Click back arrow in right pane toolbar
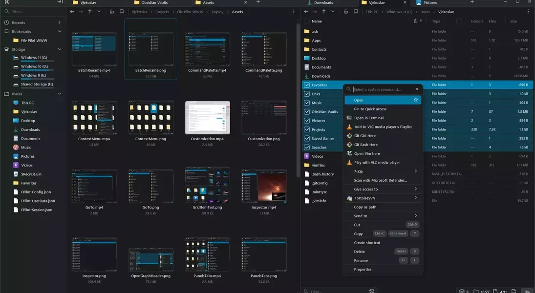 pyautogui.click(x=306, y=12)
